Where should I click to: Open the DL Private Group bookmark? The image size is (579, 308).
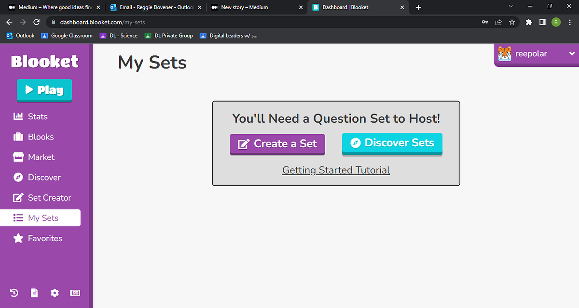168,36
